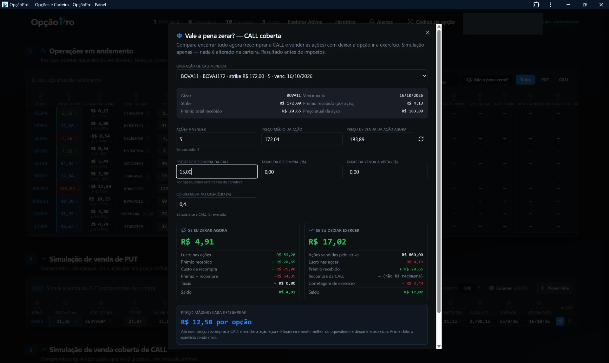The image size is (609, 363).
Task: Click the 'Preço médio da ação' field
Action: click(x=302, y=139)
